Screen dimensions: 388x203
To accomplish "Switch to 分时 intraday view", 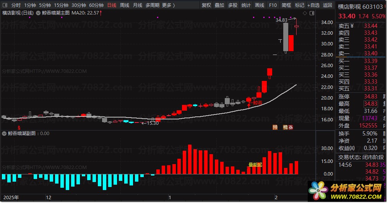I will [x=16, y=5].
